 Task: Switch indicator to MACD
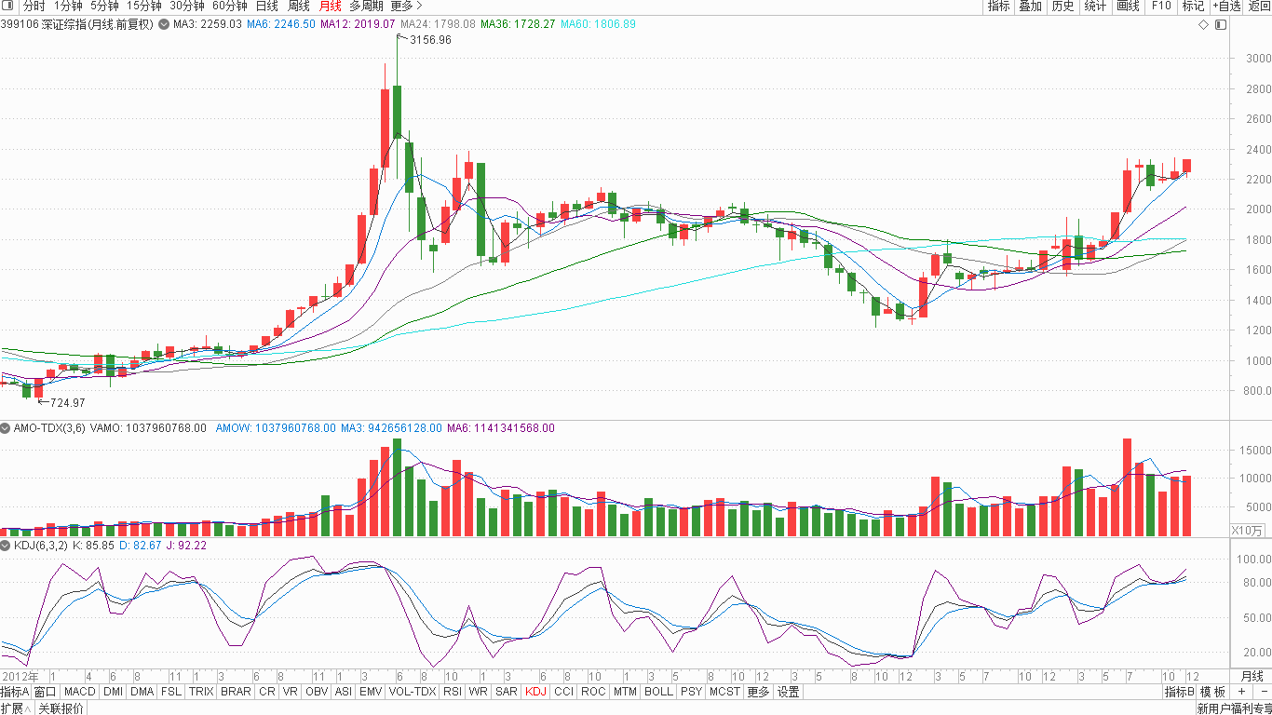coord(80,692)
